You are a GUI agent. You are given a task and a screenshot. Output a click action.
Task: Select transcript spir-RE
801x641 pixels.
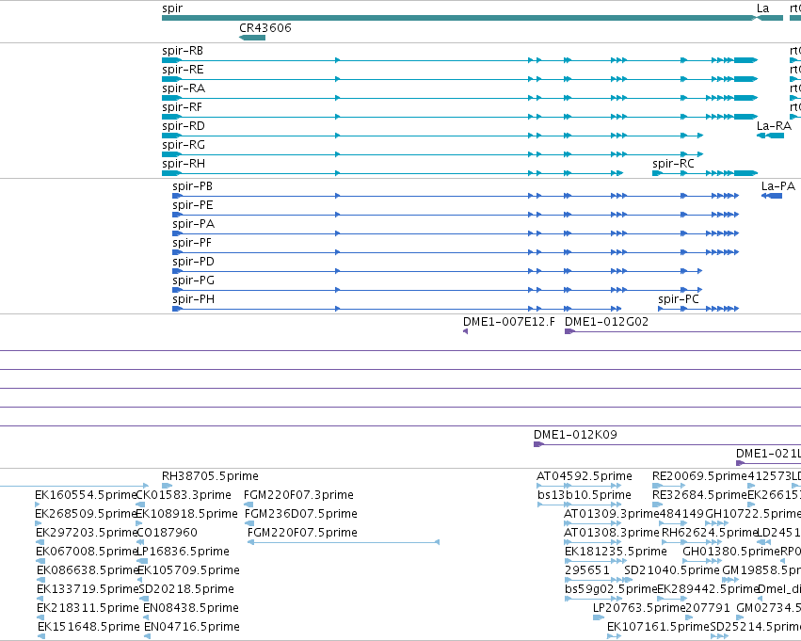click(459, 79)
